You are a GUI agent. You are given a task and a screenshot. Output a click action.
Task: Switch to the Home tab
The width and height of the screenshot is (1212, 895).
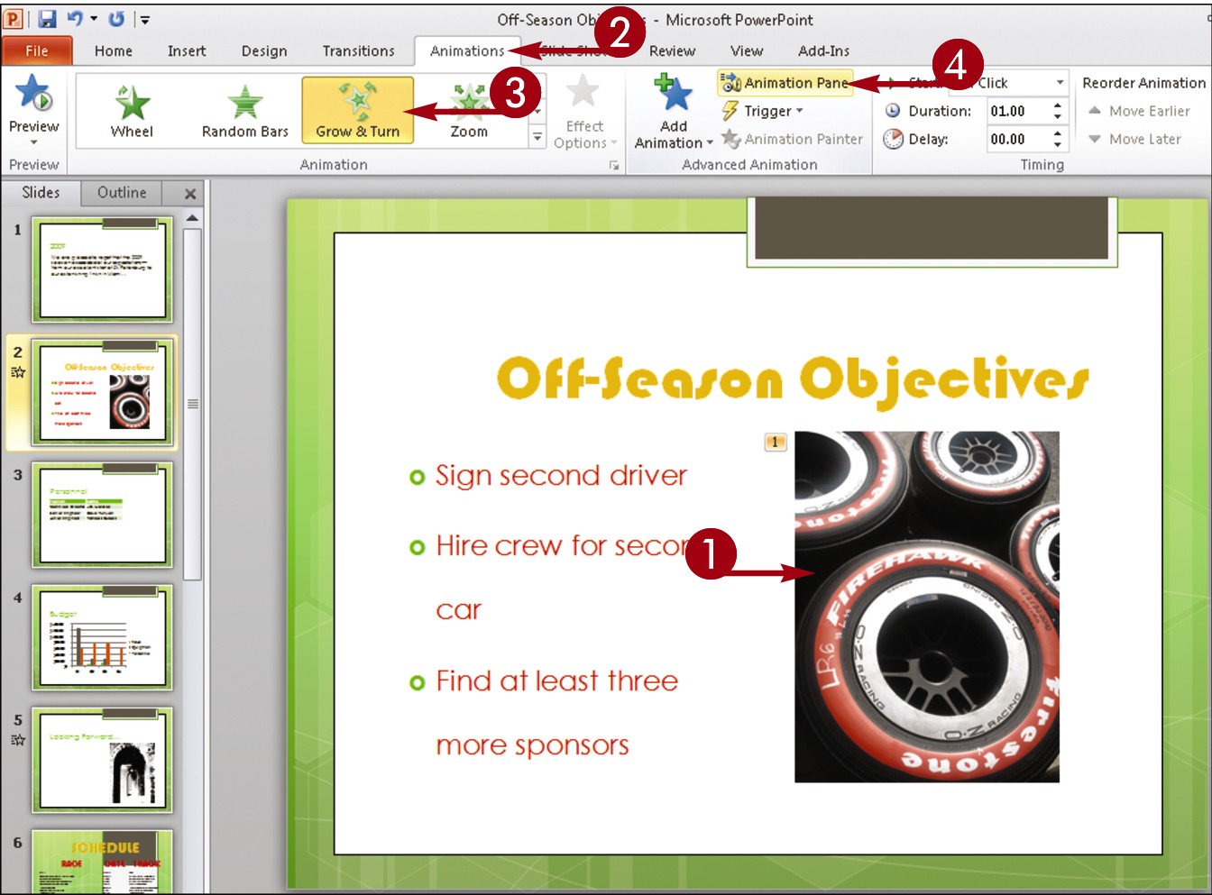click(114, 50)
